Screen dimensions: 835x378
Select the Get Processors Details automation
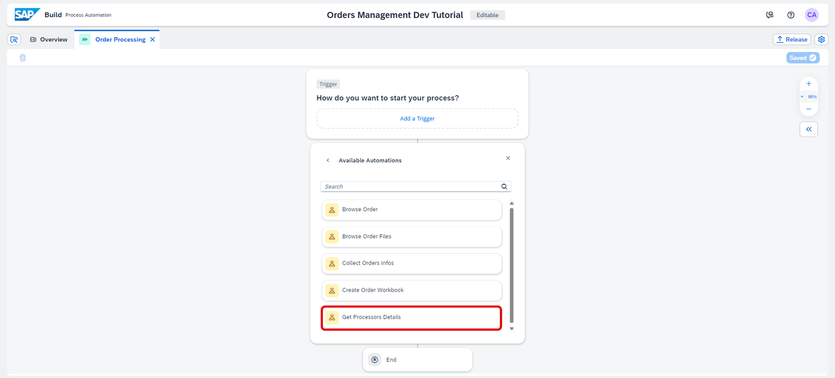(x=412, y=317)
